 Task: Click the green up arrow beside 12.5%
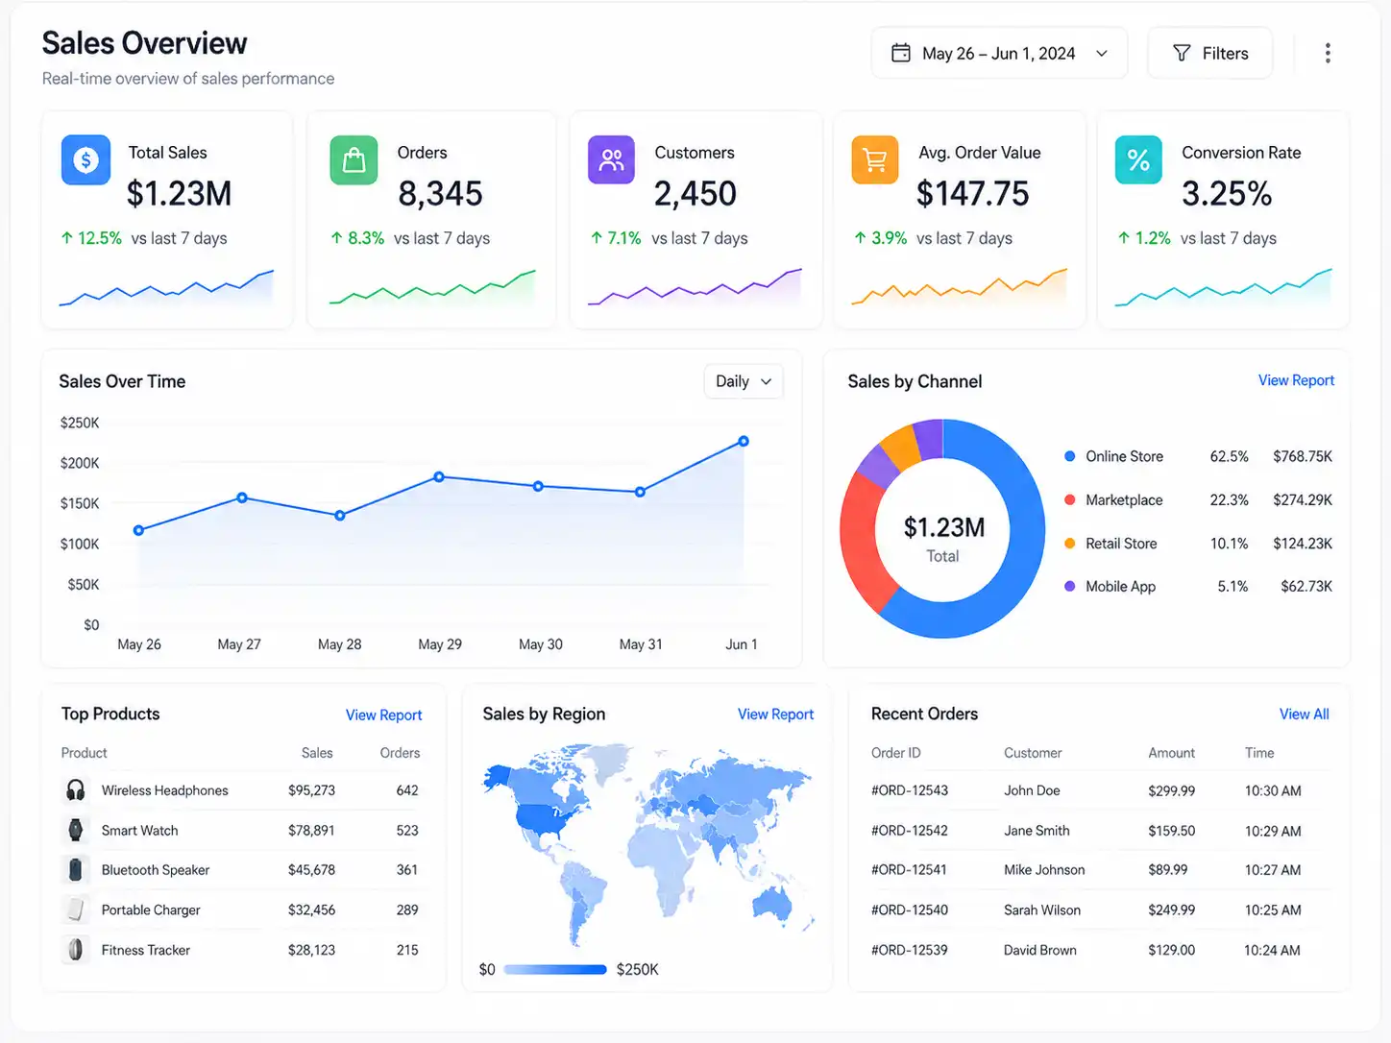(x=66, y=237)
